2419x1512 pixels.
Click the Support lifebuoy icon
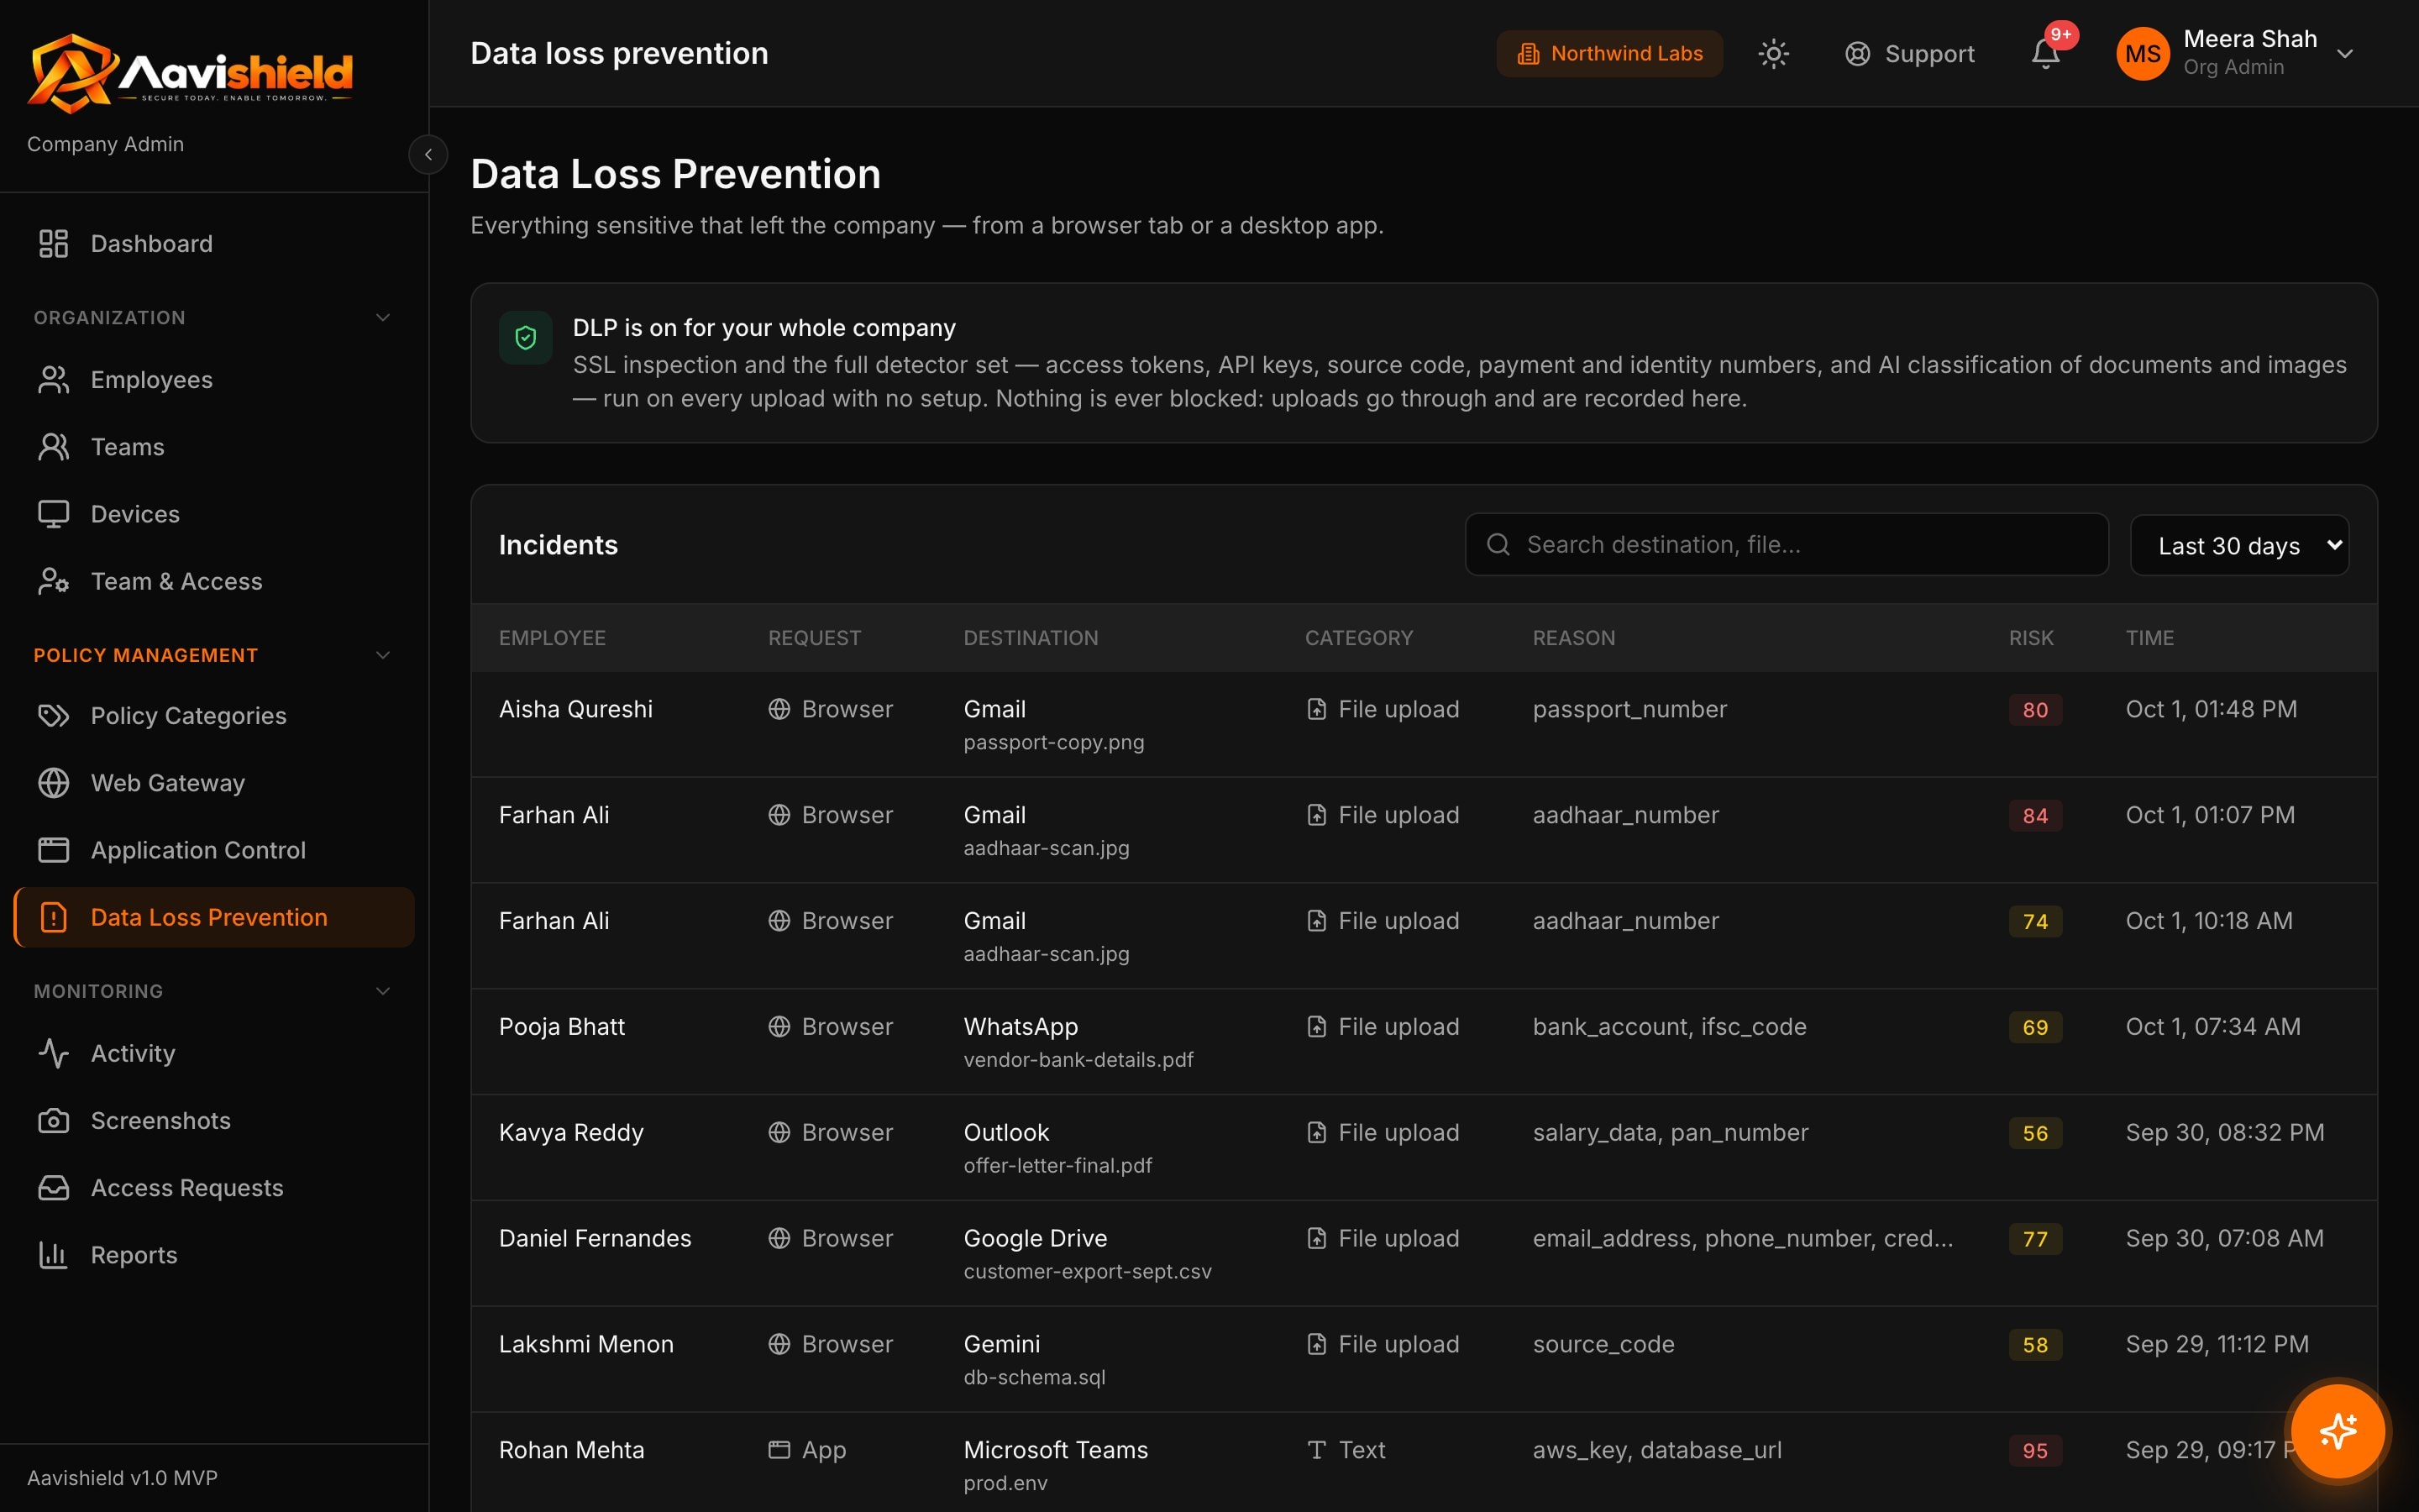click(x=1857, y=54)
